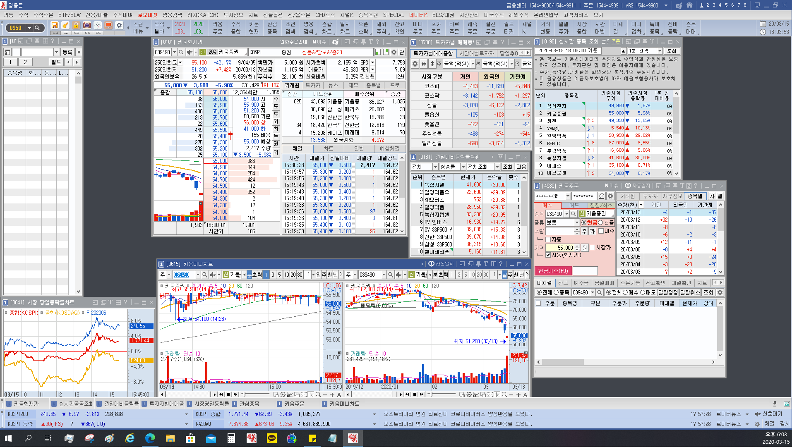The width and height of the screenshot is (792, 447).
Task: Click the home icon in title bar
Action: pyautogui.click(x=689, y=5)
